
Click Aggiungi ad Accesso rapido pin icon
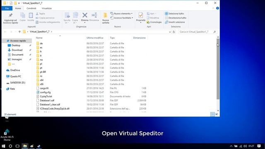[10, 15]
